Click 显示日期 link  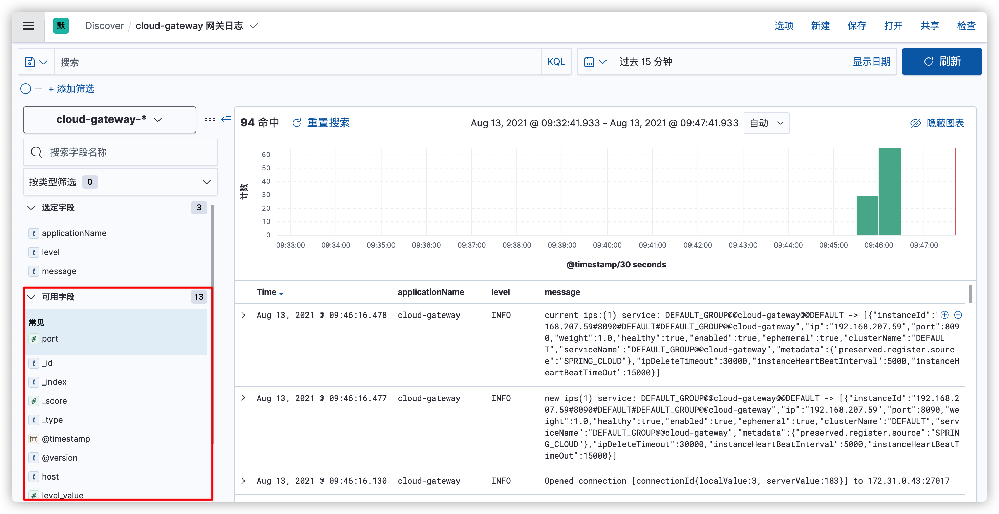coord(871,62)
